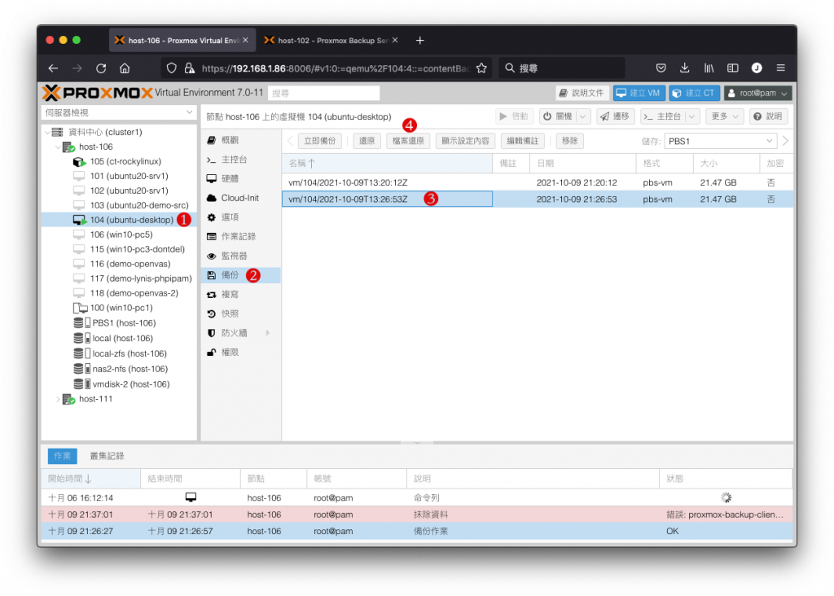834x596 pixels.
Task: Select storage local (host-106)
Action: [122, 338]
